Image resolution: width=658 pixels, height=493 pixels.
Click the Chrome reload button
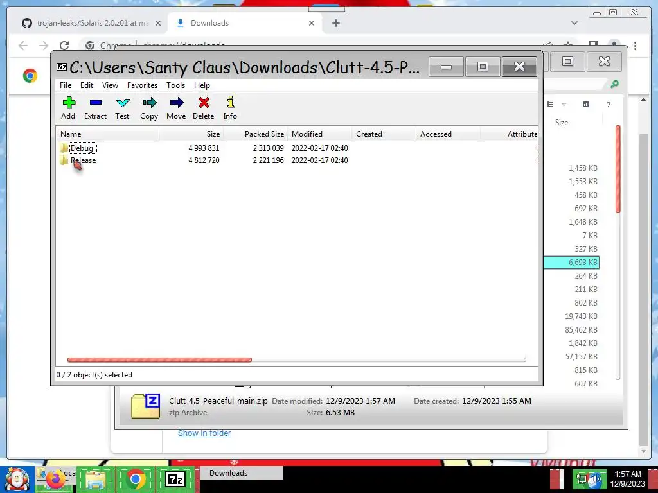pyautogui.click(x=64, y=46)
